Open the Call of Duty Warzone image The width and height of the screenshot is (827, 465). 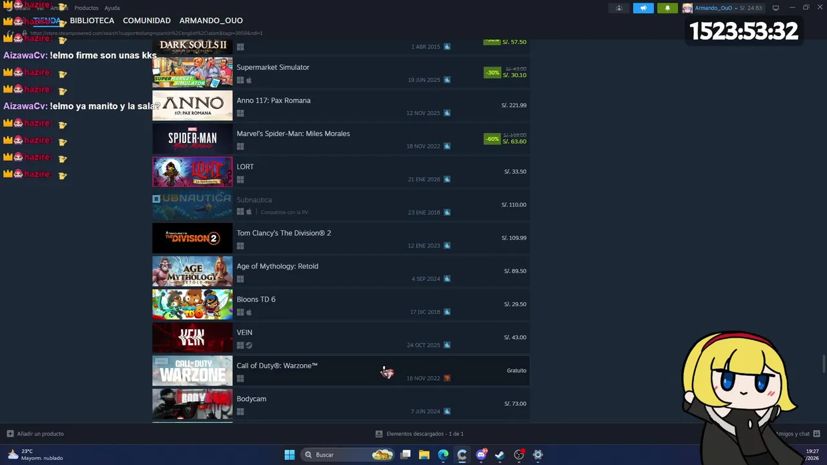coord(193,371)
